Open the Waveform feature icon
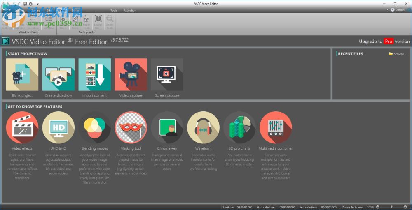Screen dimensions: 412x210 (204, 127)
